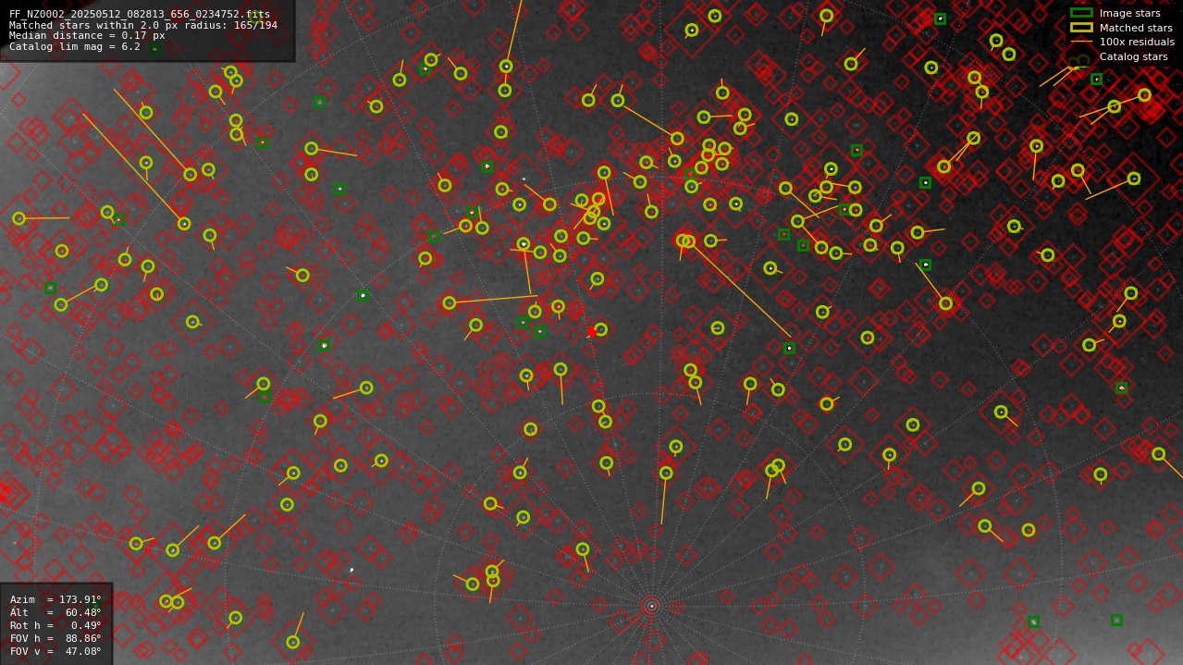Select the 'Catalog stars' legend label

[1133, 57]
